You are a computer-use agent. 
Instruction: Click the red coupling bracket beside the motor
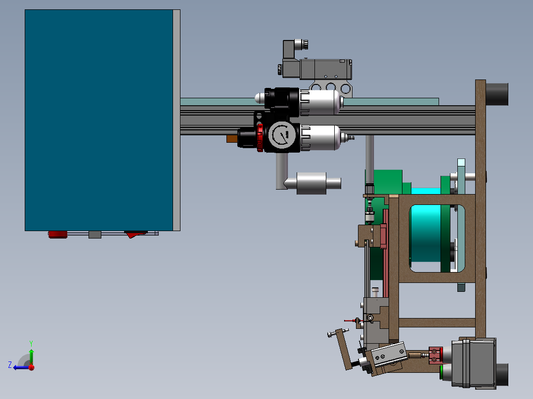(436, 355)
